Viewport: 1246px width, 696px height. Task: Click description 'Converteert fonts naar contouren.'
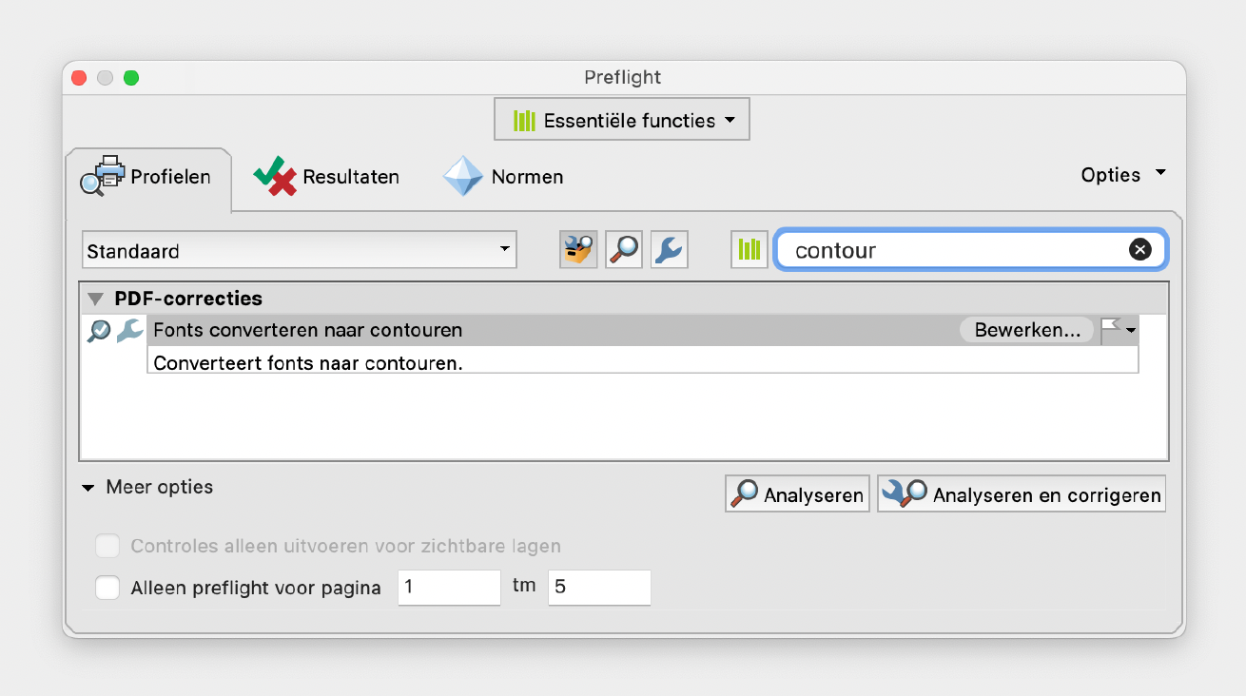point(308,363)
